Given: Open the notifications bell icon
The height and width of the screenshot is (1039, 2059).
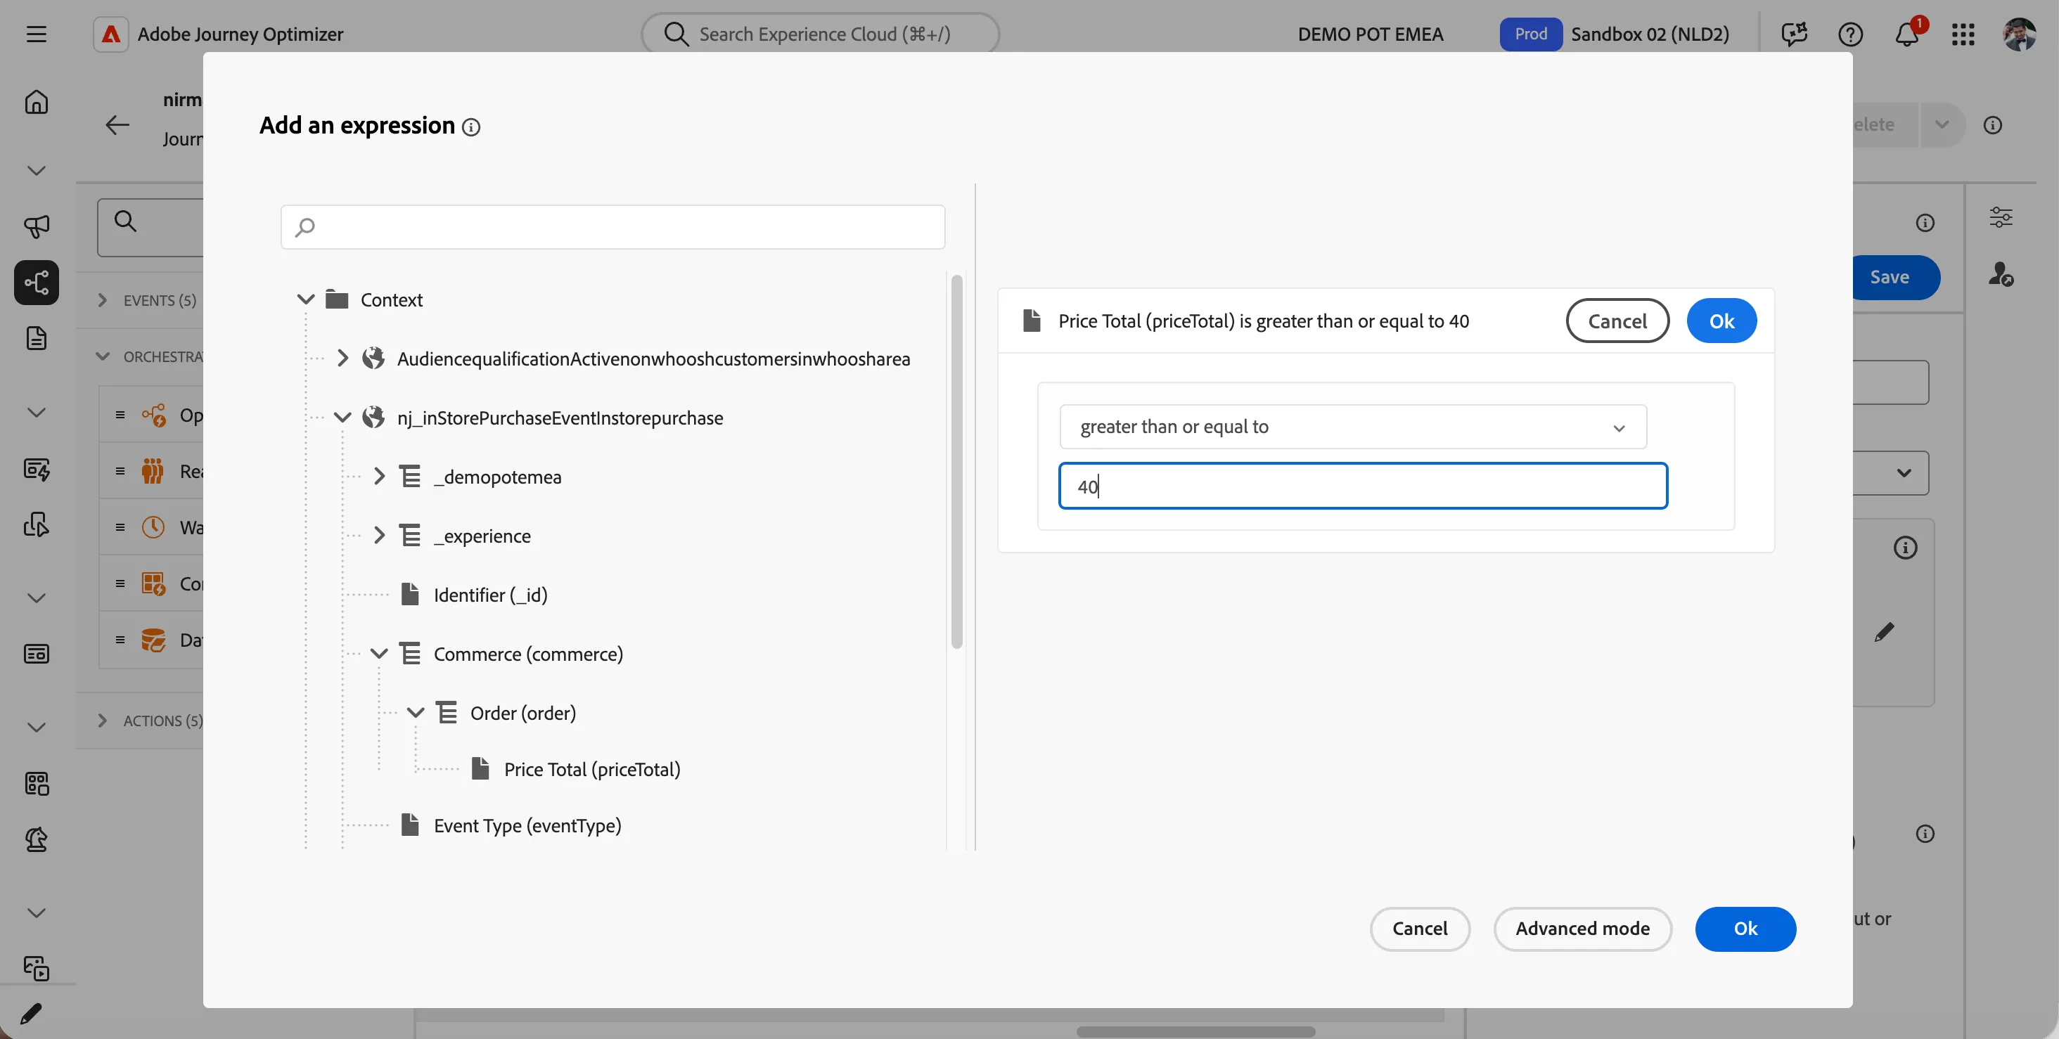Looking at the screenshot, I should 1907,34.
